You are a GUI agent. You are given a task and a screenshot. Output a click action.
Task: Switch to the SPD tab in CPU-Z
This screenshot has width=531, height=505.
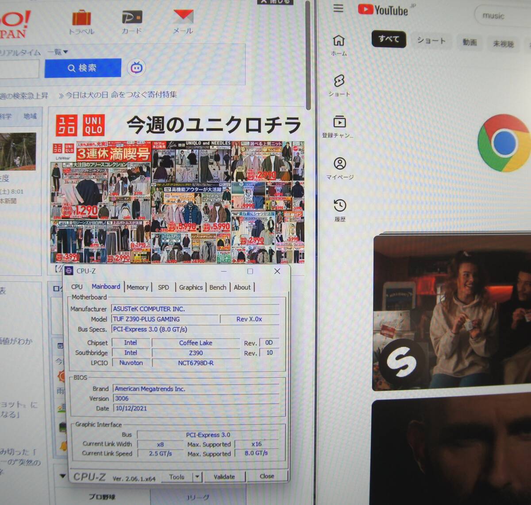pos(163,287)
